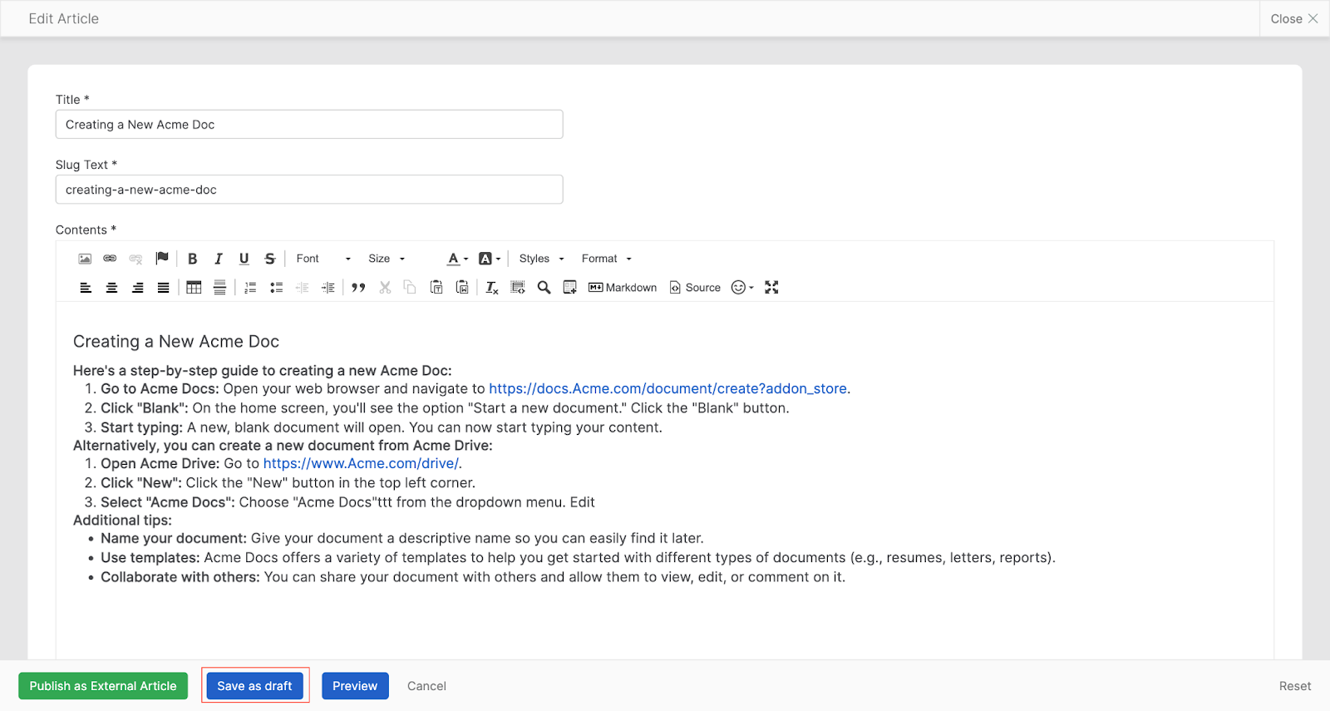This screenshot has height=711, width=1330.
Task: Open the Format dropdown
Action: click(x=607, y=259)
